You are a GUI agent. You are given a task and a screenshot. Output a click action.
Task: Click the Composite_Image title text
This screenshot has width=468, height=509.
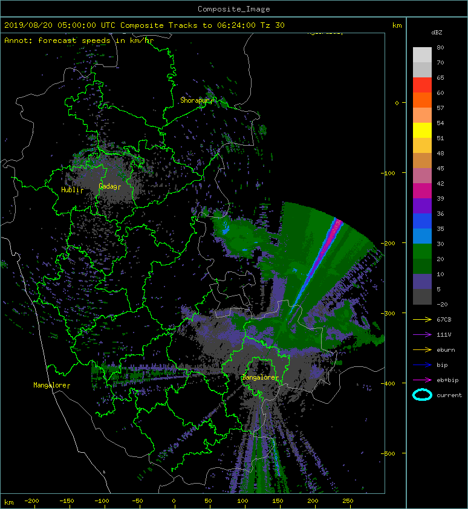tap(234, 9)
